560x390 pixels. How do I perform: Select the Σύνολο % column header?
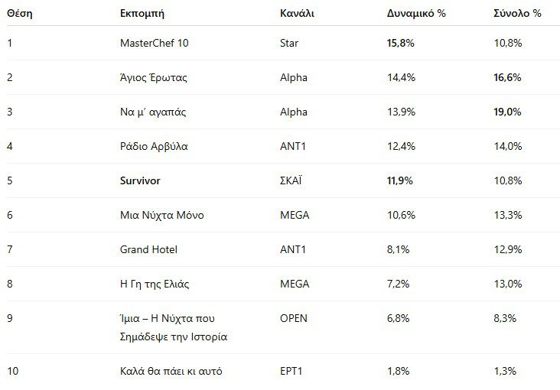(517, 14)
